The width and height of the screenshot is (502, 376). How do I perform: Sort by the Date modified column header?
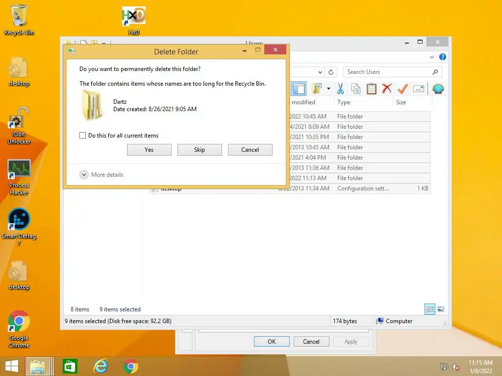(x=303, y=102)
